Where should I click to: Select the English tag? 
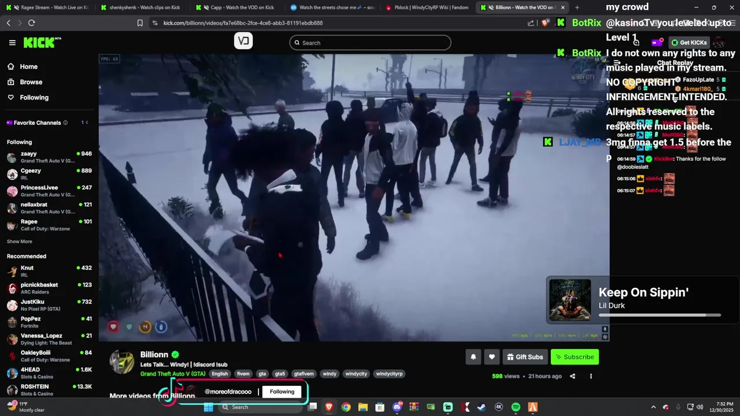[220, 374]
